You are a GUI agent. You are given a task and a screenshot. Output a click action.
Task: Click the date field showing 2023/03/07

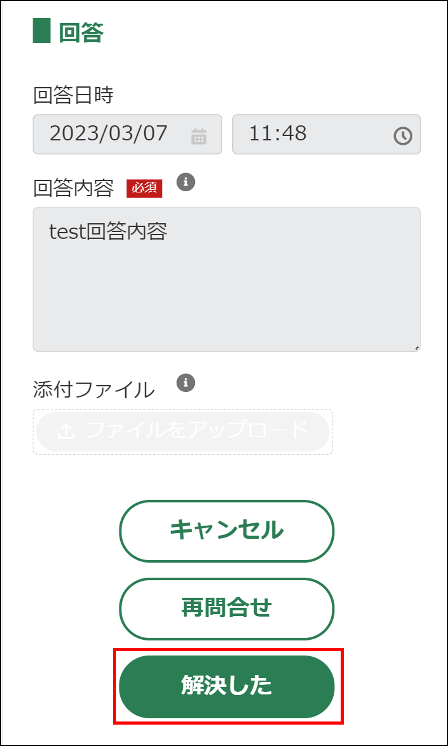(109, 133)
